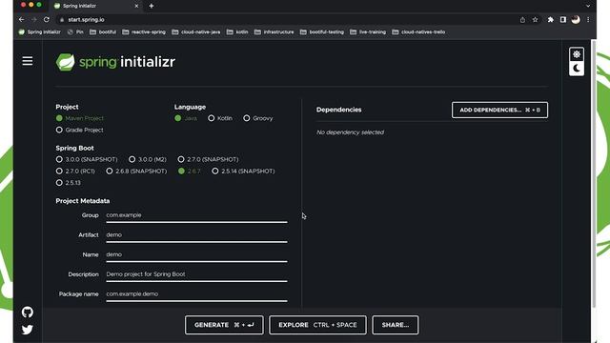Click the Add Dependencies button

(x=499, y=111)
